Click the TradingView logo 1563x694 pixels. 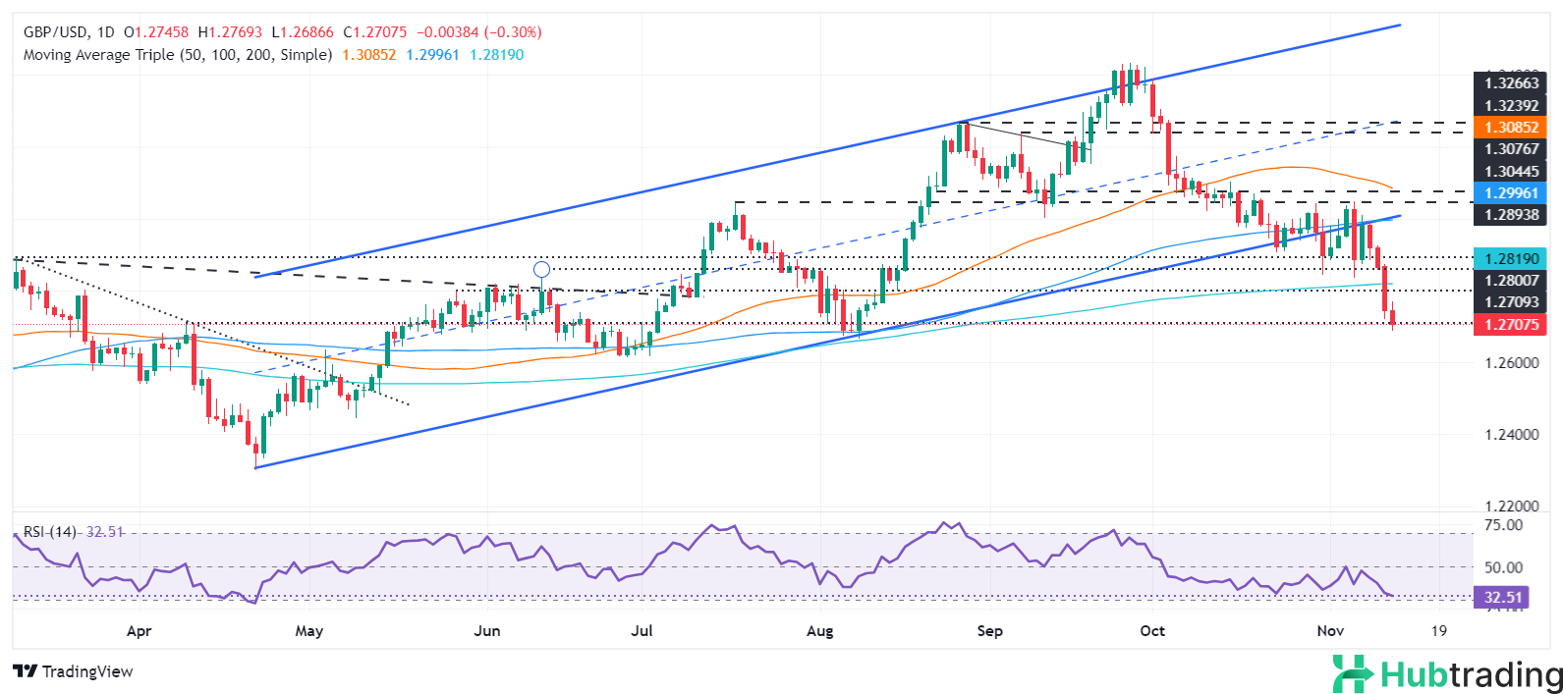[73, 671]
